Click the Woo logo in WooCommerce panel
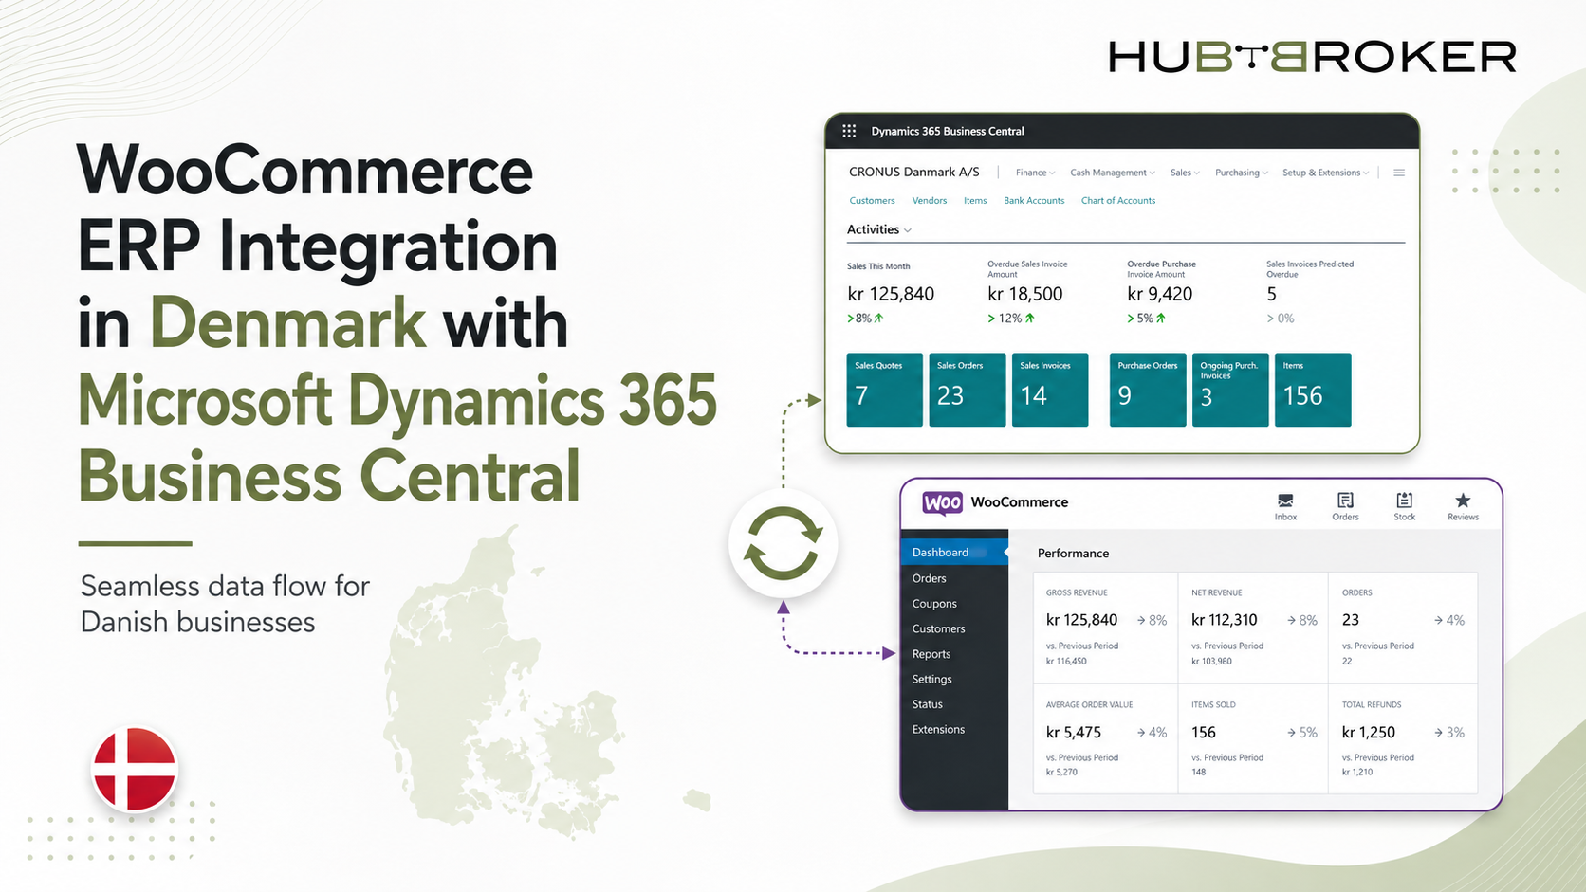Screen dimensions: 1586x892 [x=942, y=502]
